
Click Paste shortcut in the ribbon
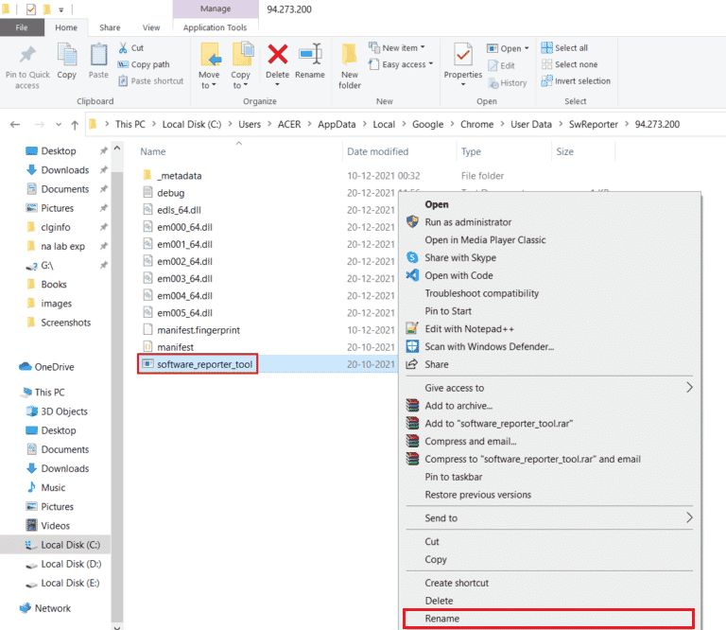151,81
